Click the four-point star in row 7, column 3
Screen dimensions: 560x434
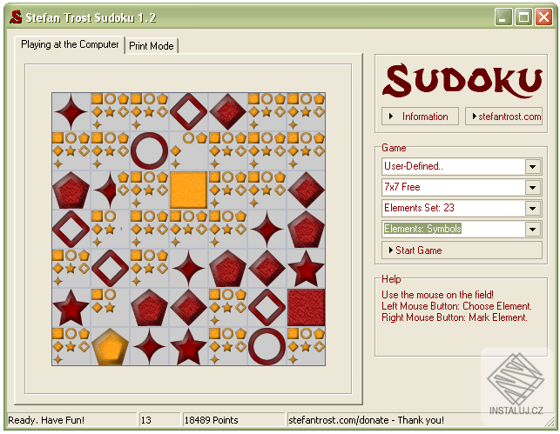pos(149,347)
